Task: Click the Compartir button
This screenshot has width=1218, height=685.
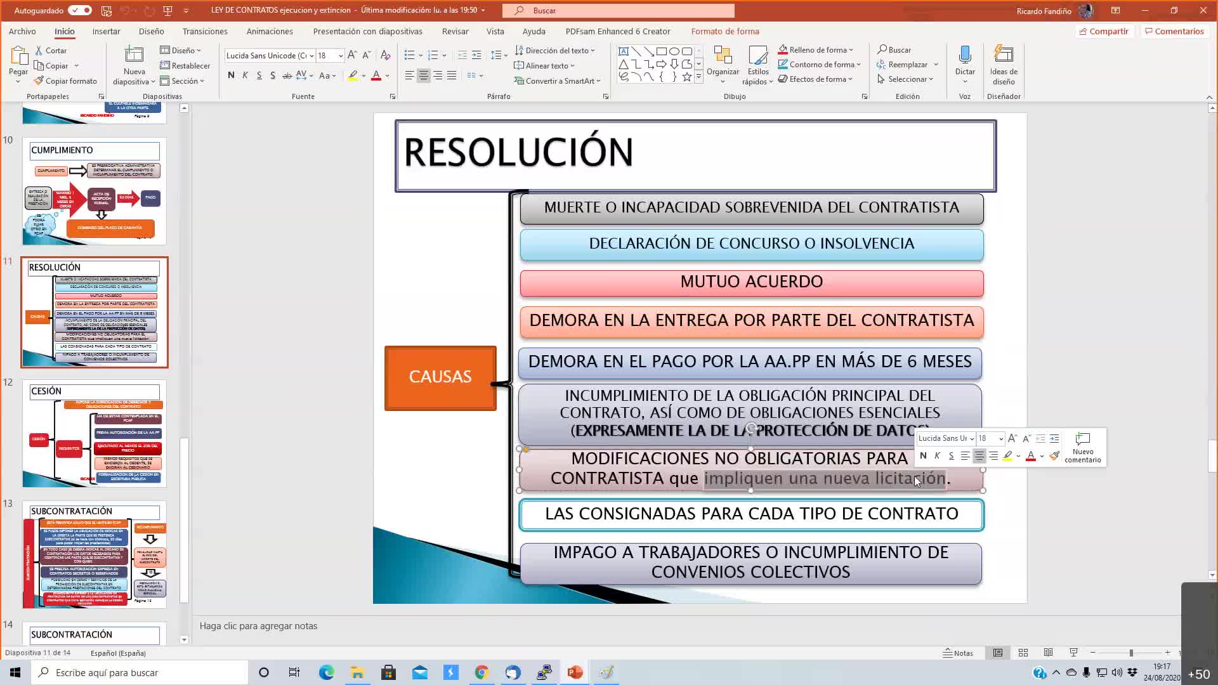Action: (1103, 31)
